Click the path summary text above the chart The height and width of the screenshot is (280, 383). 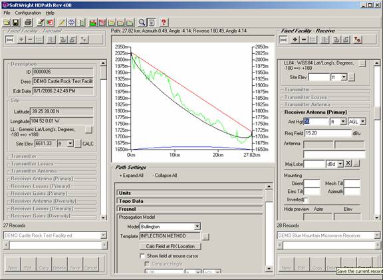pyautogui.click(x=179, y=31)
